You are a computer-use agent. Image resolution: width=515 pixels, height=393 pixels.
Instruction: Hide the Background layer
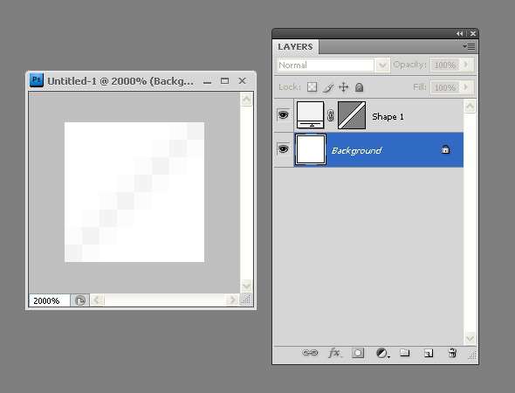(283, 149)
